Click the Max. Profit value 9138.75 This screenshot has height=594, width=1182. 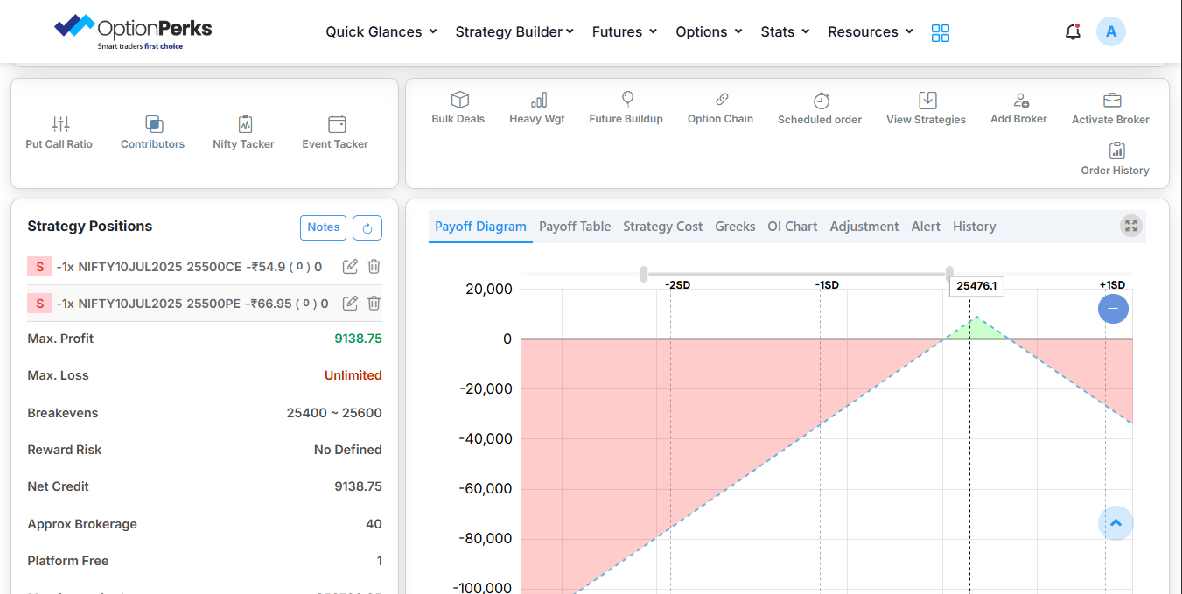coord(358,339)
